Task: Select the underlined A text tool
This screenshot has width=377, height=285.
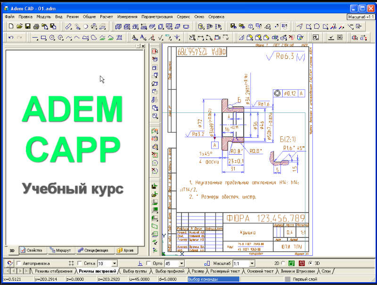Action: (x=135, y=38)
